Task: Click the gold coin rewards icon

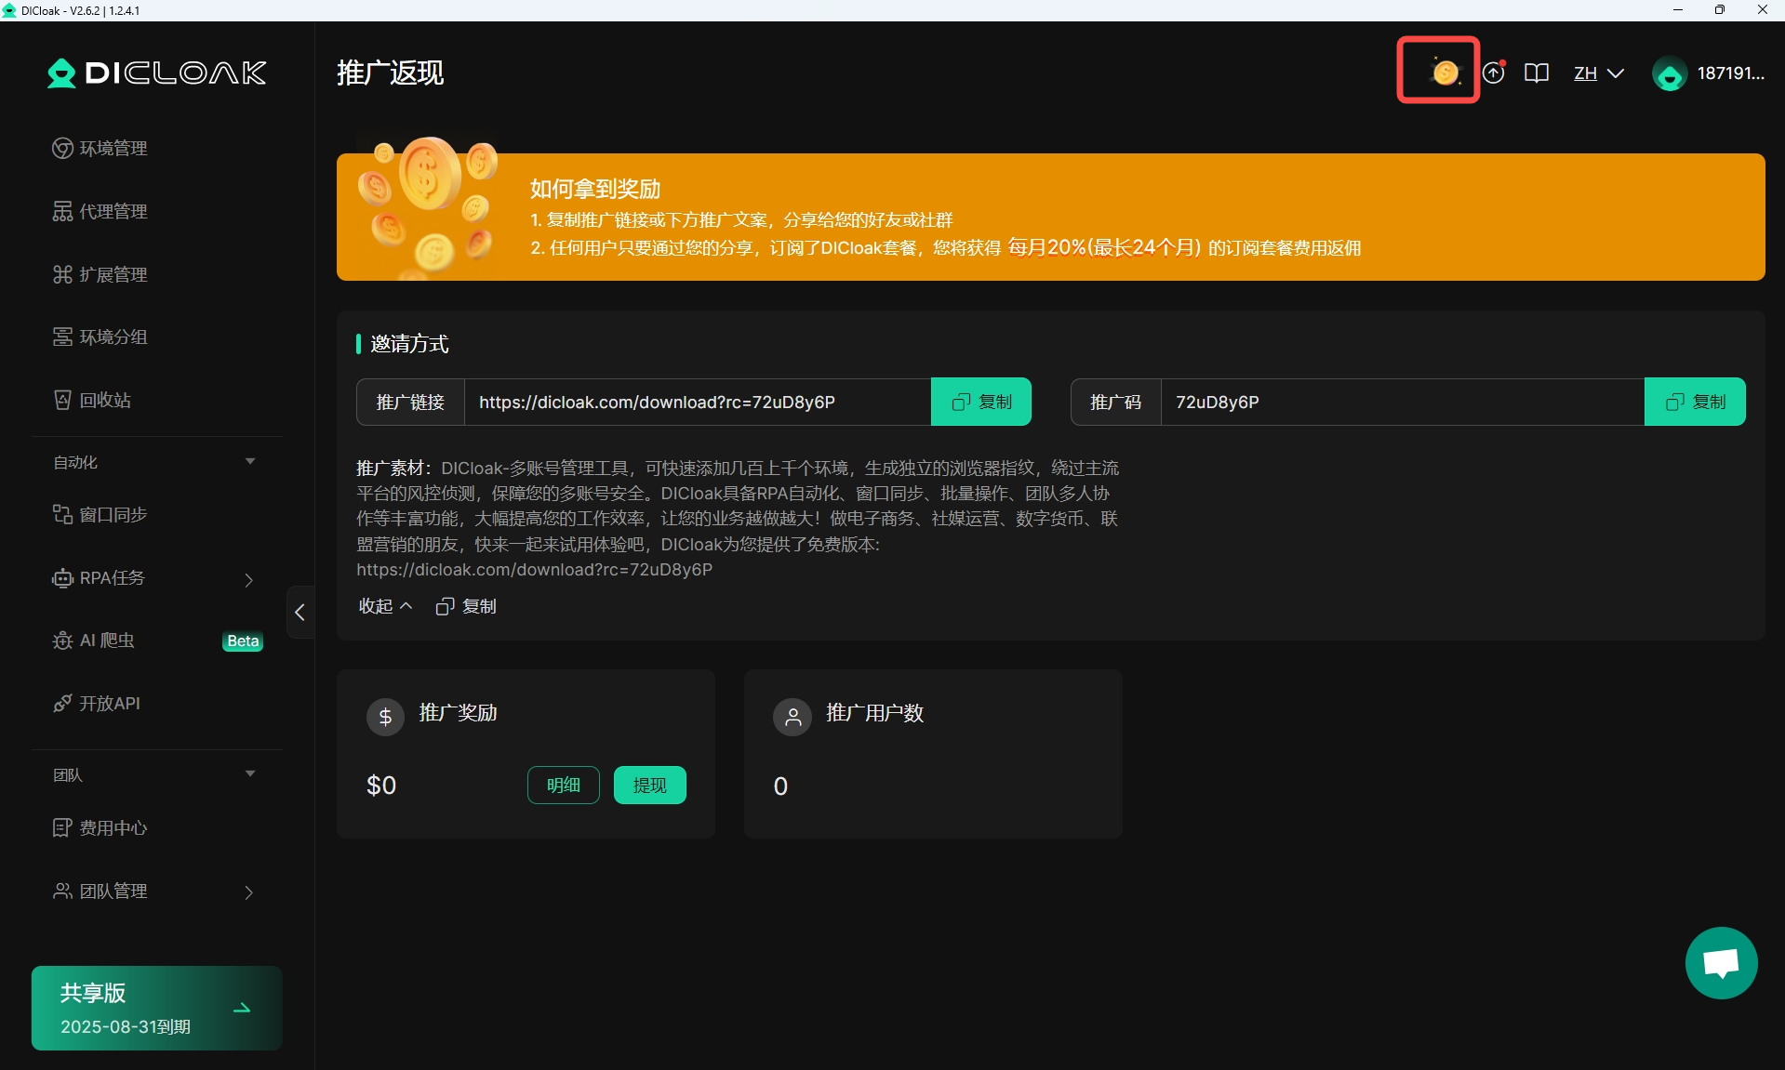Action: (x=1444, y=72)
